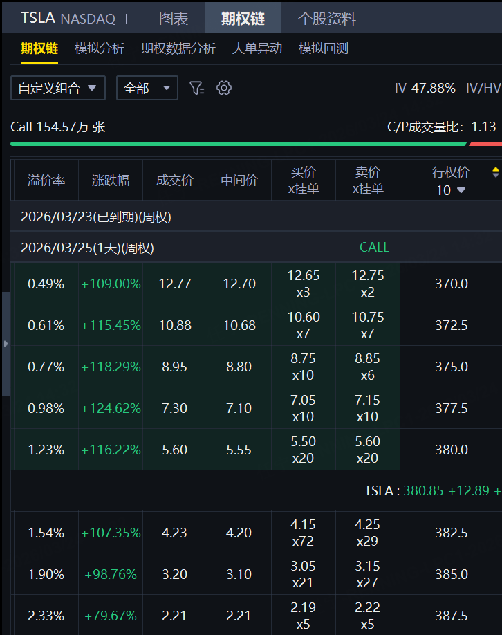Viewport: 502px width, 635px height.
Task: Click bid 7.05 x10
Action: pos(304,408)
